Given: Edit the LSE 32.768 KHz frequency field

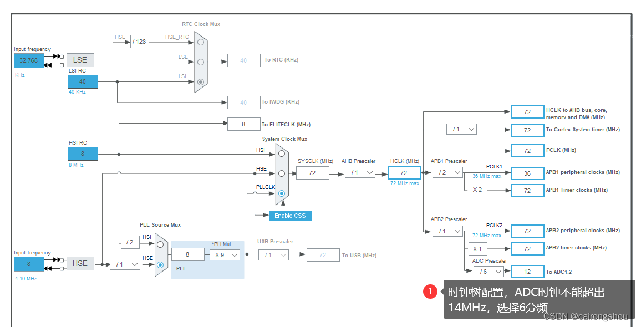Looking at the screenshot, I should coord(28,60).
